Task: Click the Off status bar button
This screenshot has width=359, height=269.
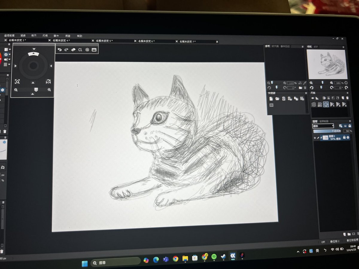Action: pos(323,242)
